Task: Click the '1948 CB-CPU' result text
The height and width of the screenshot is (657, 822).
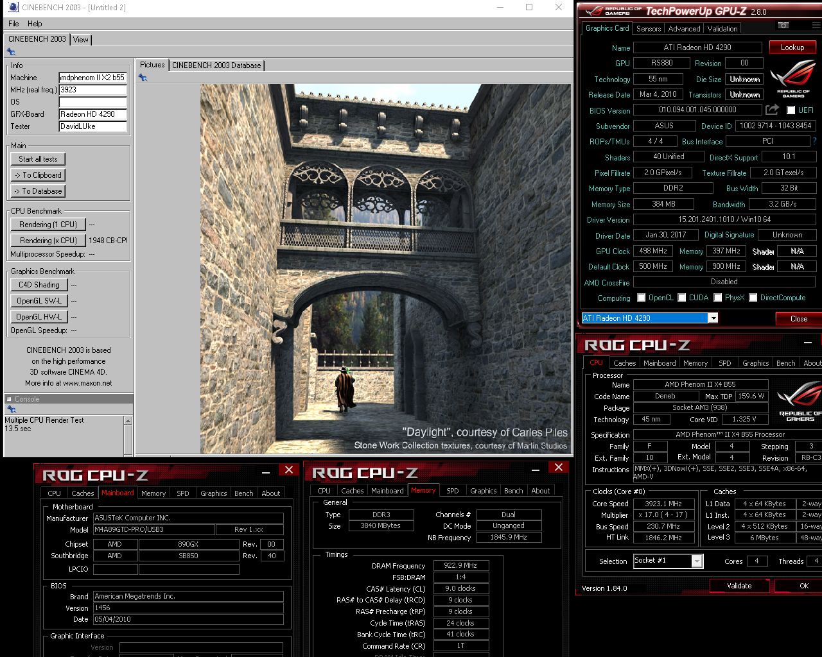Action: pyautogui.click(x=108, y=241)
